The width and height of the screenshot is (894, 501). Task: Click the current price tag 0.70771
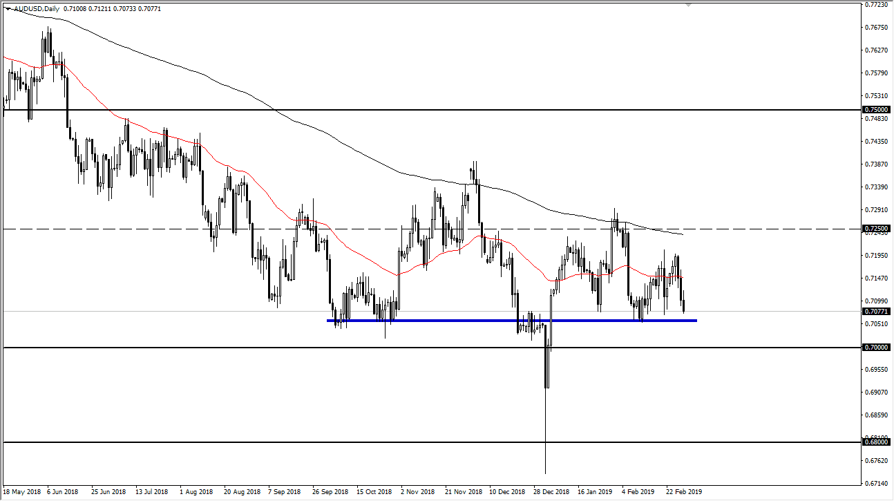tap(875, 312)
